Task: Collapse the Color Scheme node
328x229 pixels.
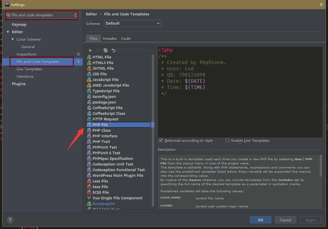Action: coord(13,39)
